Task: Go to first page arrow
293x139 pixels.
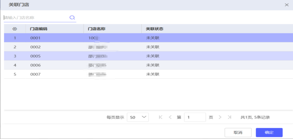Action: click(x=161, y=117)
